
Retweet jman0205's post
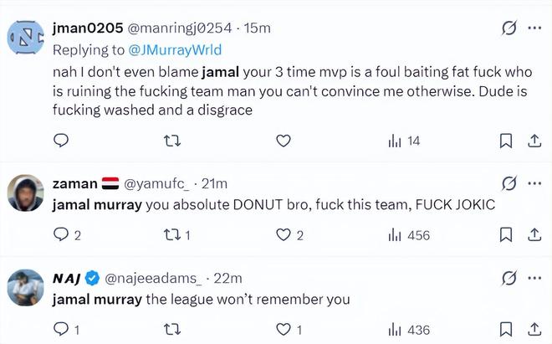(x=171, y=141)
